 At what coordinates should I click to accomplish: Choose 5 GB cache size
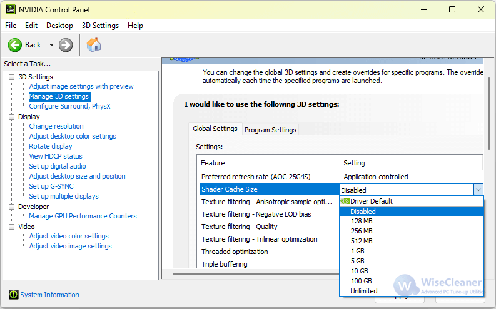pos(412,261)
